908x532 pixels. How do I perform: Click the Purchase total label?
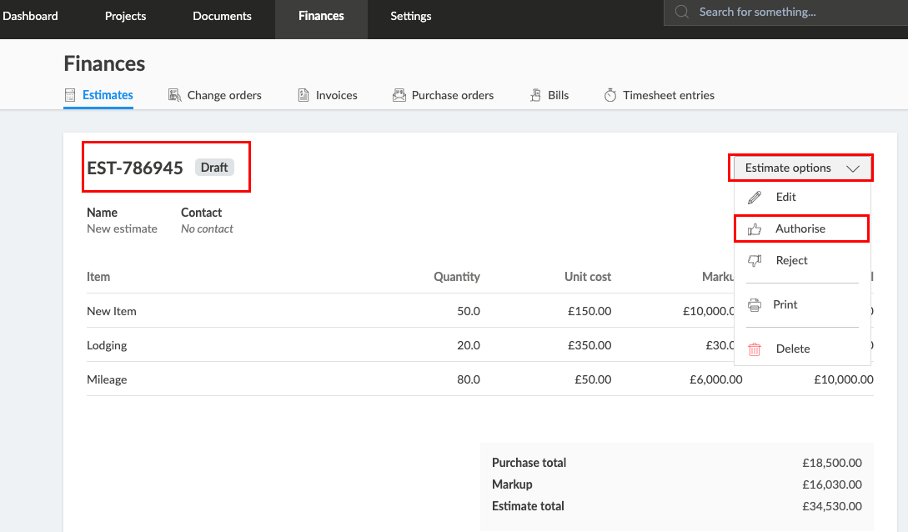click(x=529, y=463)
